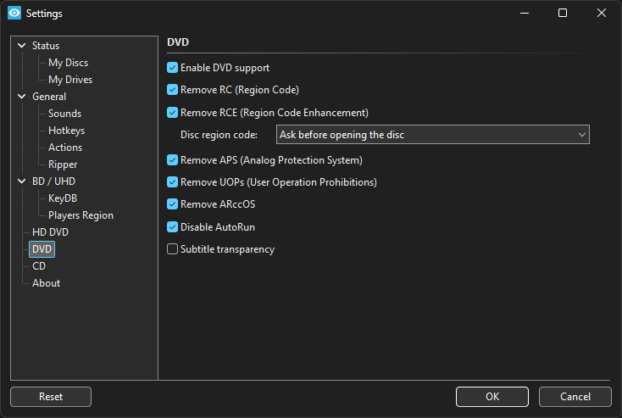Uncheck Enable DVD support
622x418 pixels.
click(173, 68)
